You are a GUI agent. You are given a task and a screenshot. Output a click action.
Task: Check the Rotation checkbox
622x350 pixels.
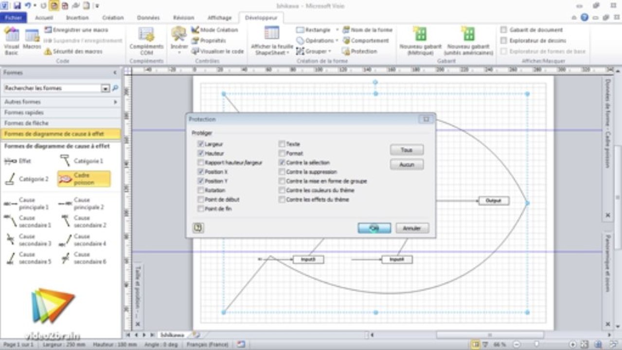click(x=200, y=190)
